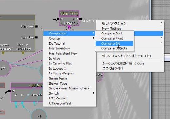Create a Compare Int node
The width and height of the screenshot is (170, 119).
(114, 43)
